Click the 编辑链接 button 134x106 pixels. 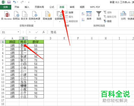point(72,21)
